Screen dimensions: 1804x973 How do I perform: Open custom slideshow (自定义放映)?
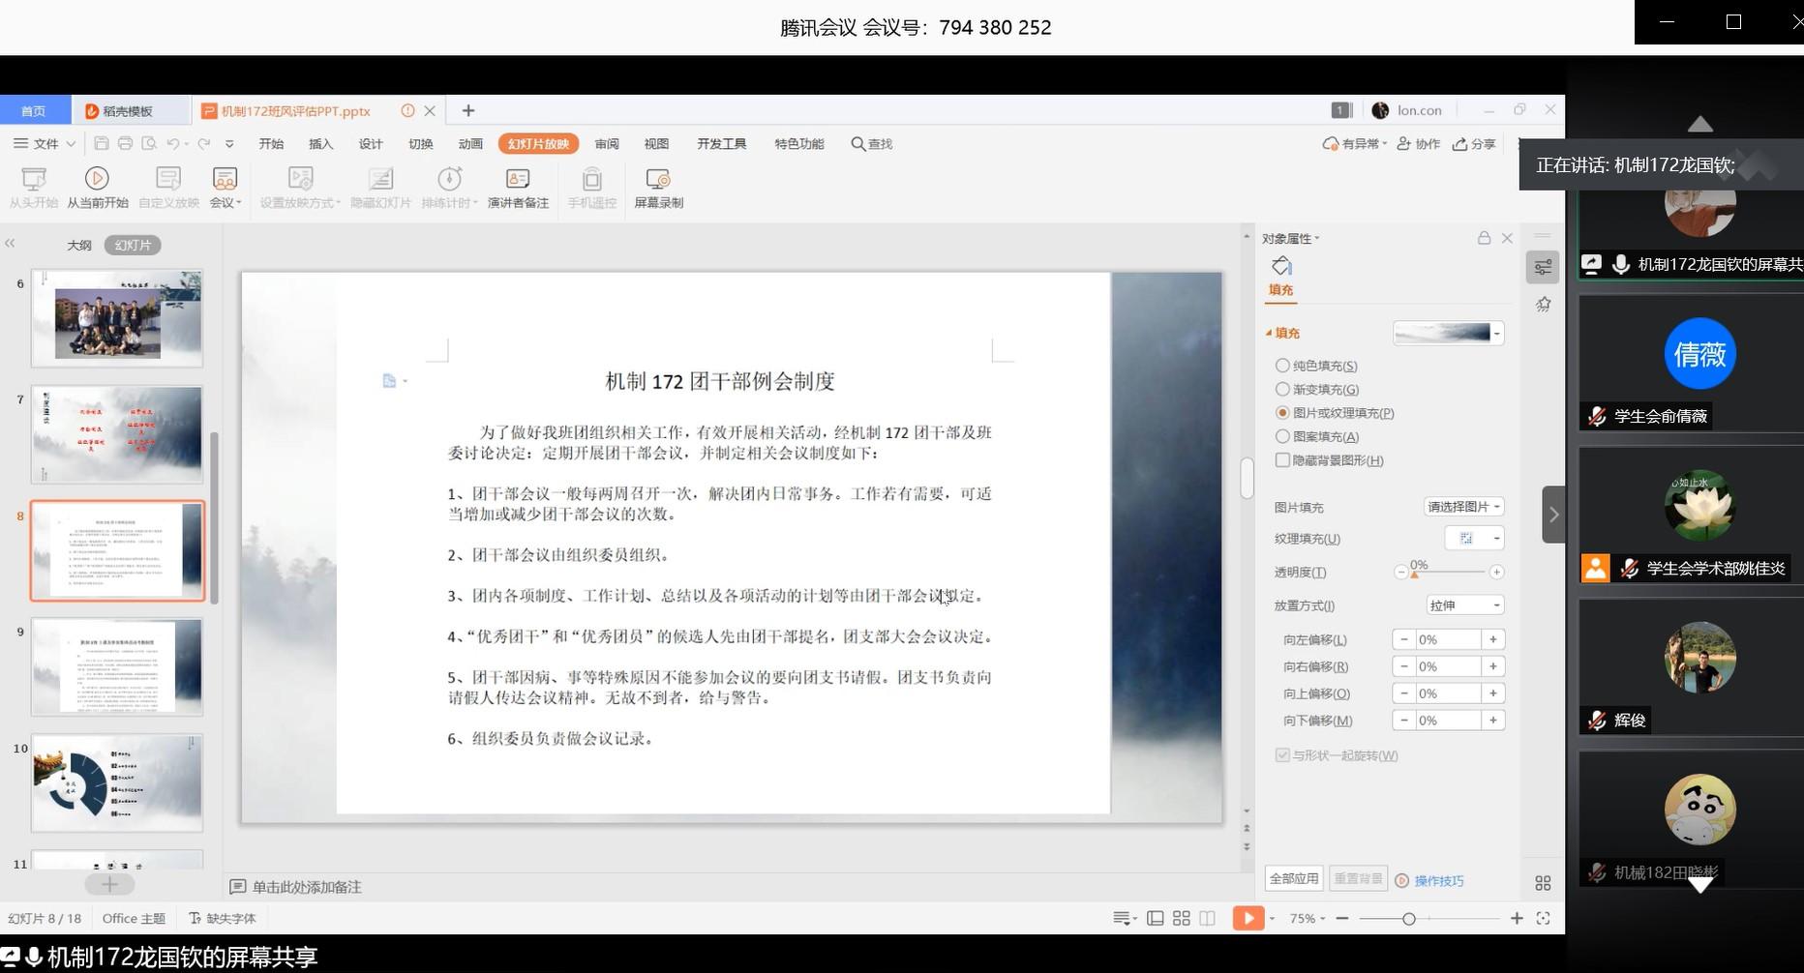[x=166, y=187]
